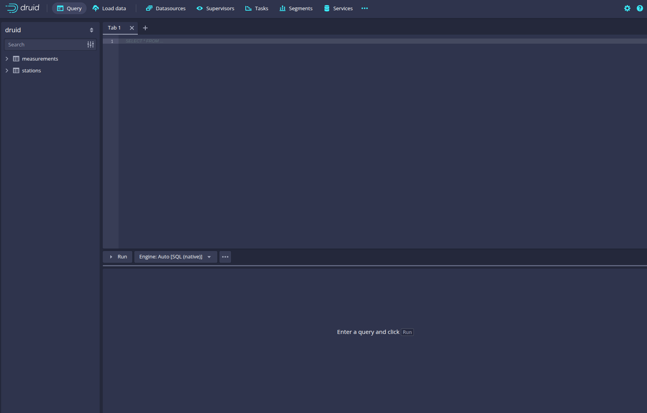The width and height of the screenshot is (647, 413).
Task: Open the Segments view
Action: [296, 8]
